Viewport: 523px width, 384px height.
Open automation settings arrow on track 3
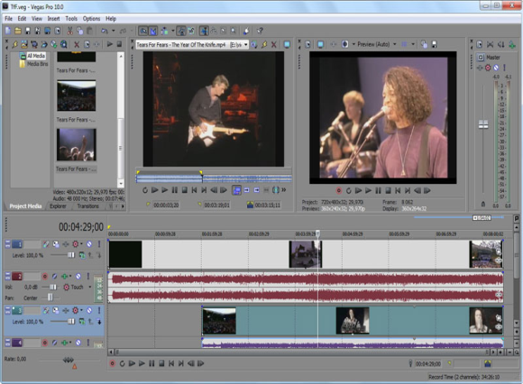[x=81, y=310]
